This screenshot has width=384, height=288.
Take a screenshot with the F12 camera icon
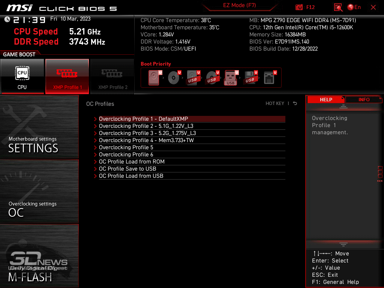point(299,7)
